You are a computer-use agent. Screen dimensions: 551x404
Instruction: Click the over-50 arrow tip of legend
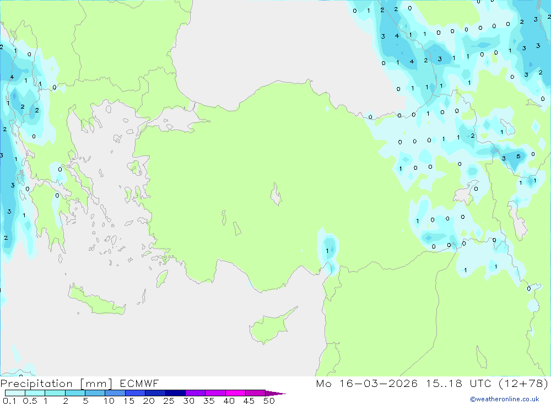tap(276, 394)
